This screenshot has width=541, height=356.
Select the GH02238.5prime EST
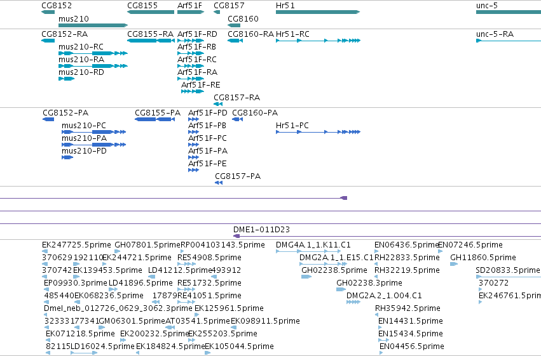[x=306, y=277]
